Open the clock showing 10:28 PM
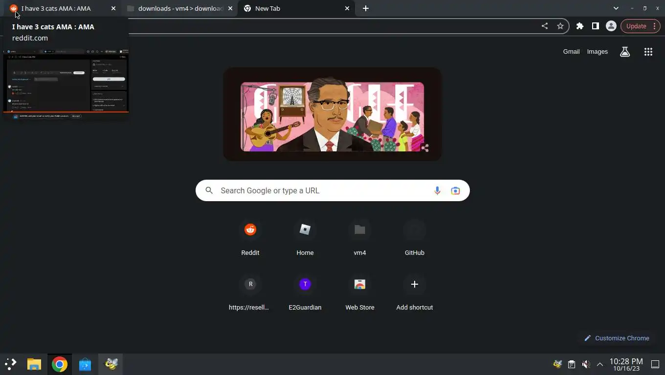665x375 pixels. [x=626, y=364]
